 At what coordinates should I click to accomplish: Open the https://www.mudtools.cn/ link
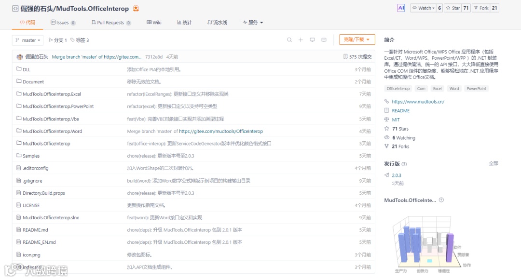click(x=418, y=102)
